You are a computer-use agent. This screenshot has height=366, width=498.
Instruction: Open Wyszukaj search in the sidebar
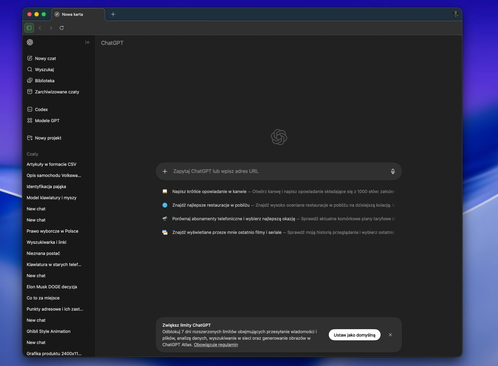pos(44,70)
